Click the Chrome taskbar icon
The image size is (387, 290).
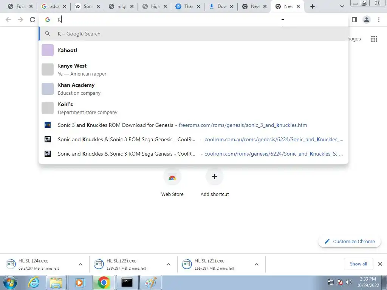104,282
